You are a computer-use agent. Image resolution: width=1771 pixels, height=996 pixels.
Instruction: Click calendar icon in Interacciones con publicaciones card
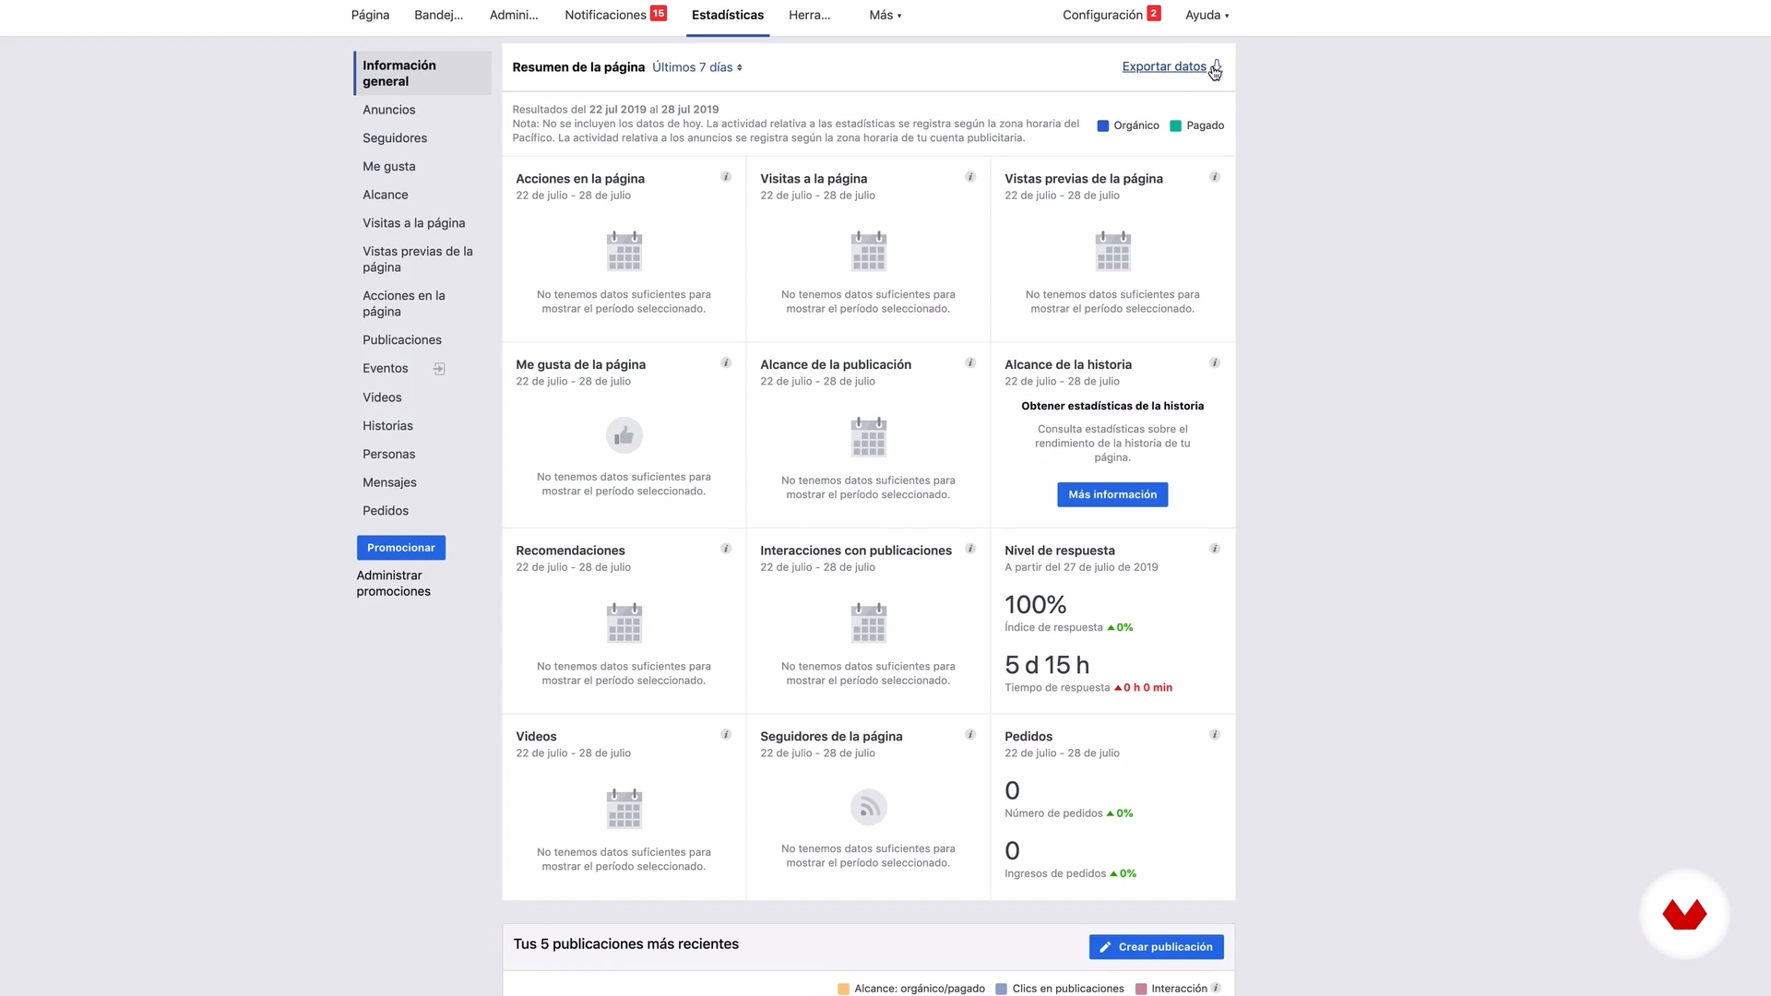[x=869, y=622]
